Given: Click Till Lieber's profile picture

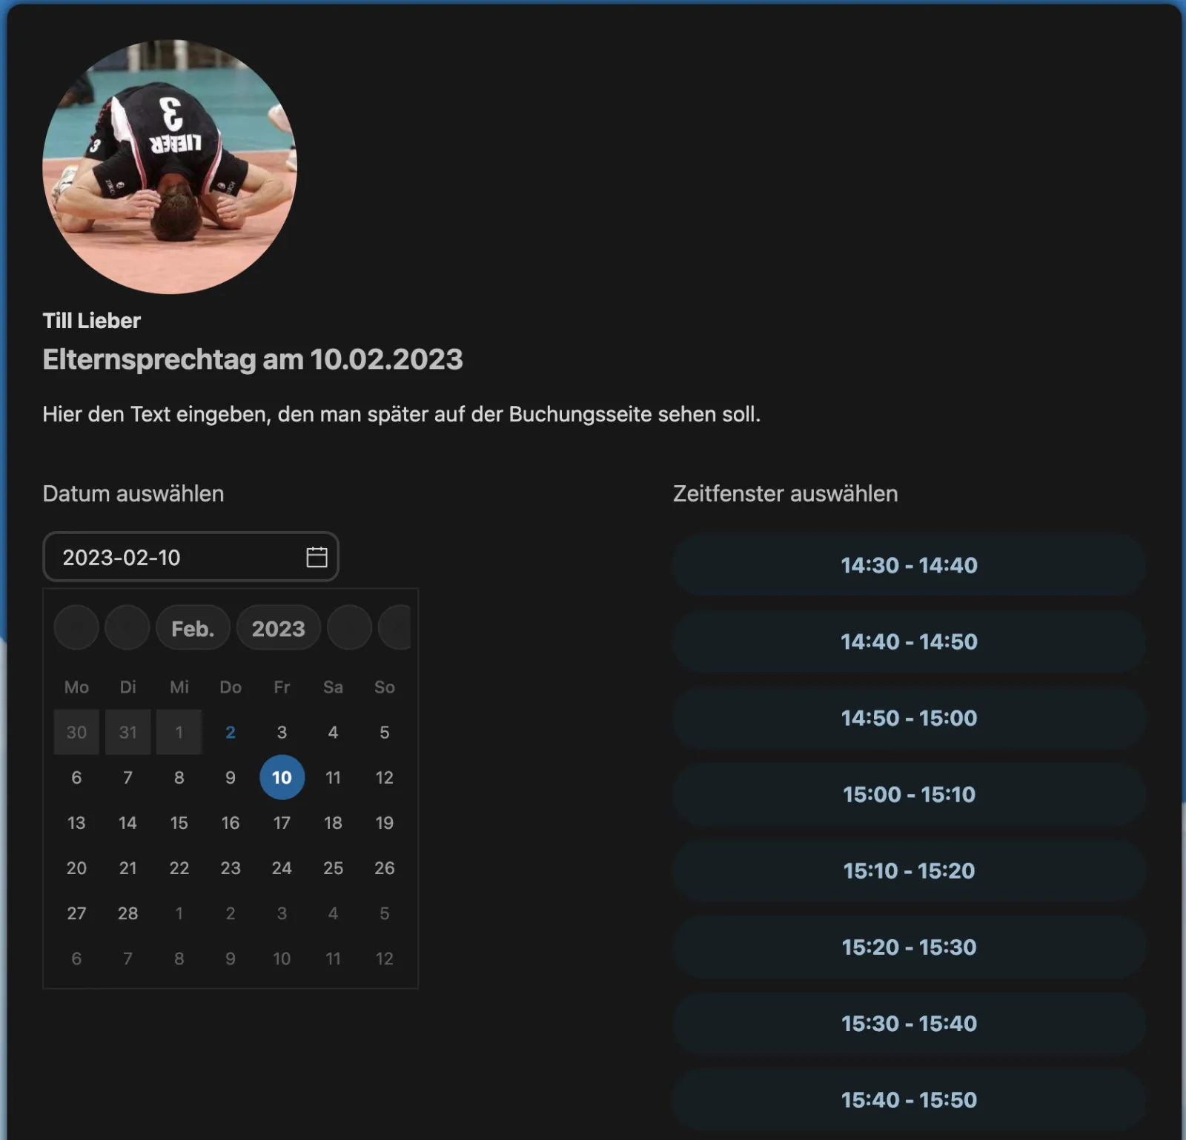Looking at the screenshot, I should point(170,167).
